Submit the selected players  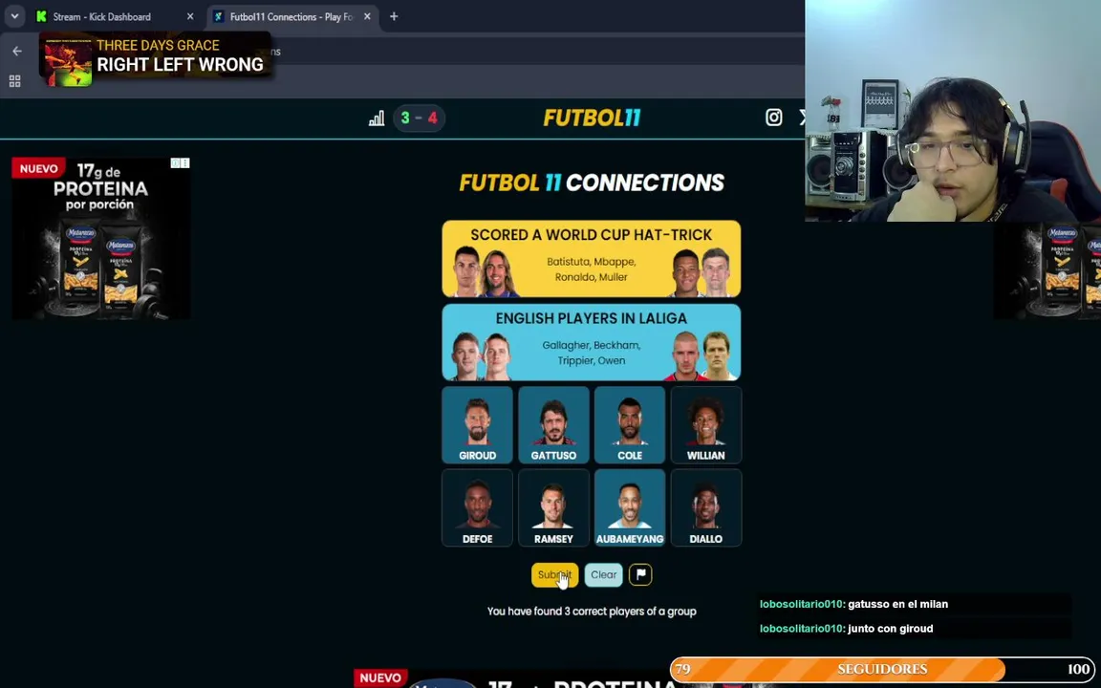[x=554, y=574]
